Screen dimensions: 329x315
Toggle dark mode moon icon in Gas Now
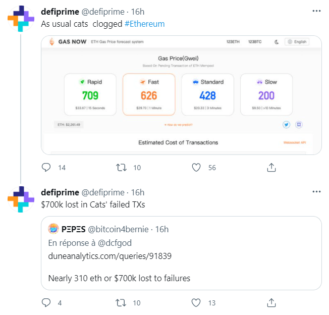click(277, 42)
